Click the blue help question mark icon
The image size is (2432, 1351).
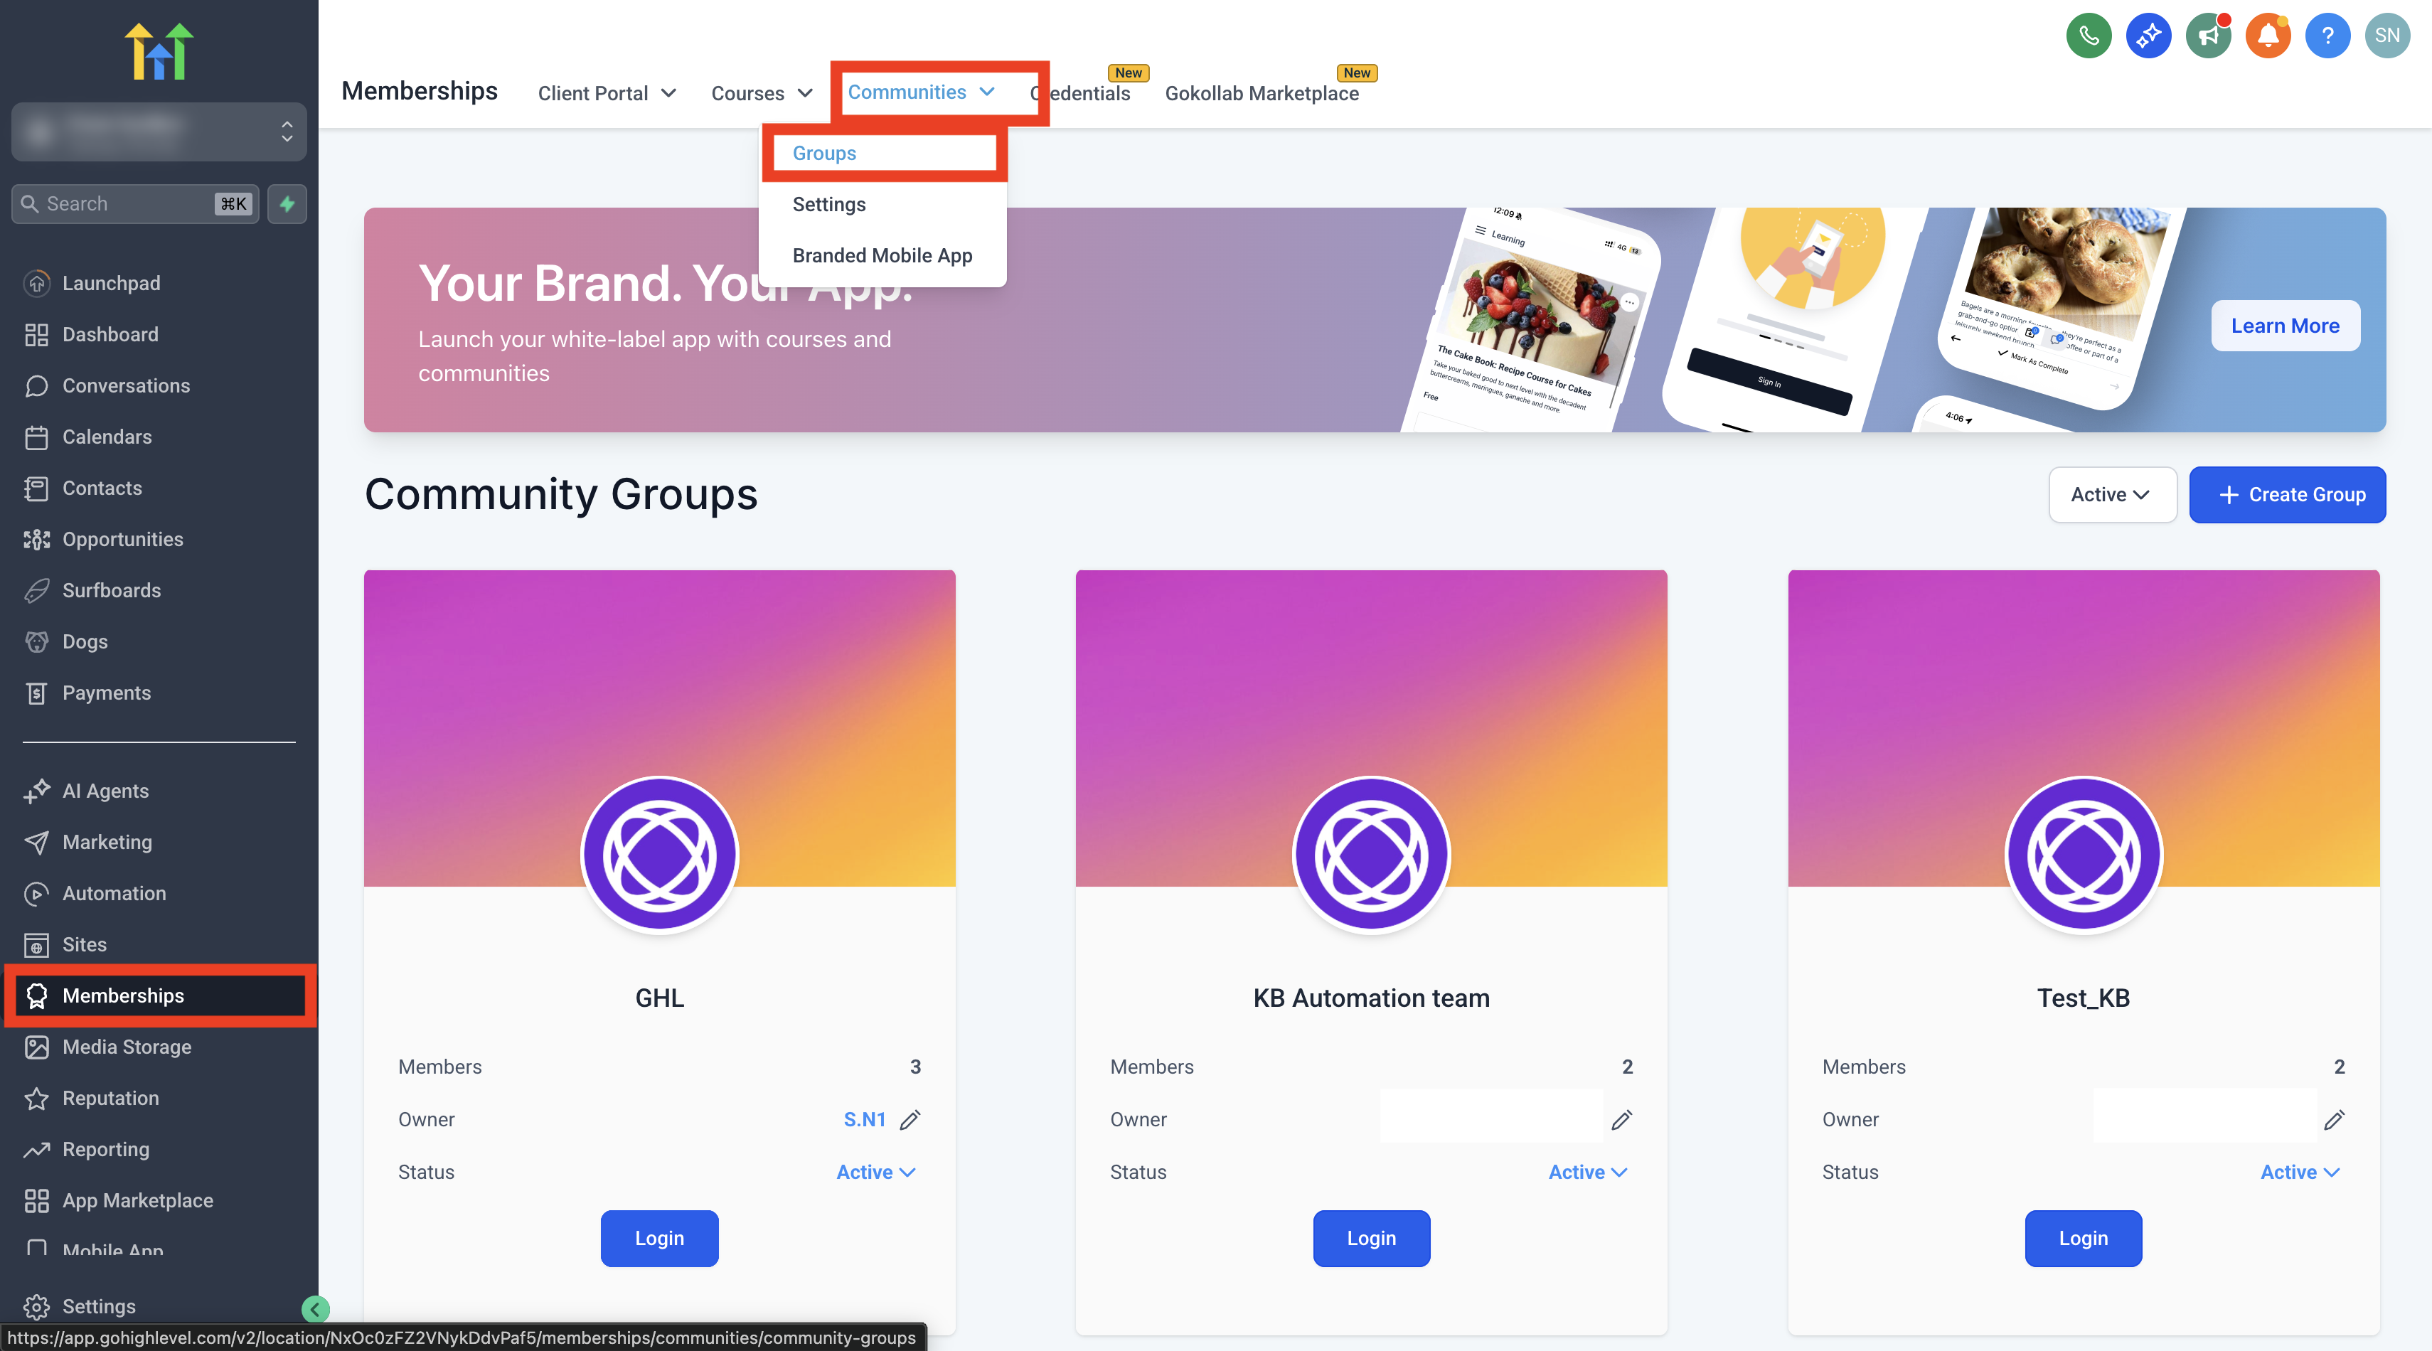click(x=2327, y=35)
